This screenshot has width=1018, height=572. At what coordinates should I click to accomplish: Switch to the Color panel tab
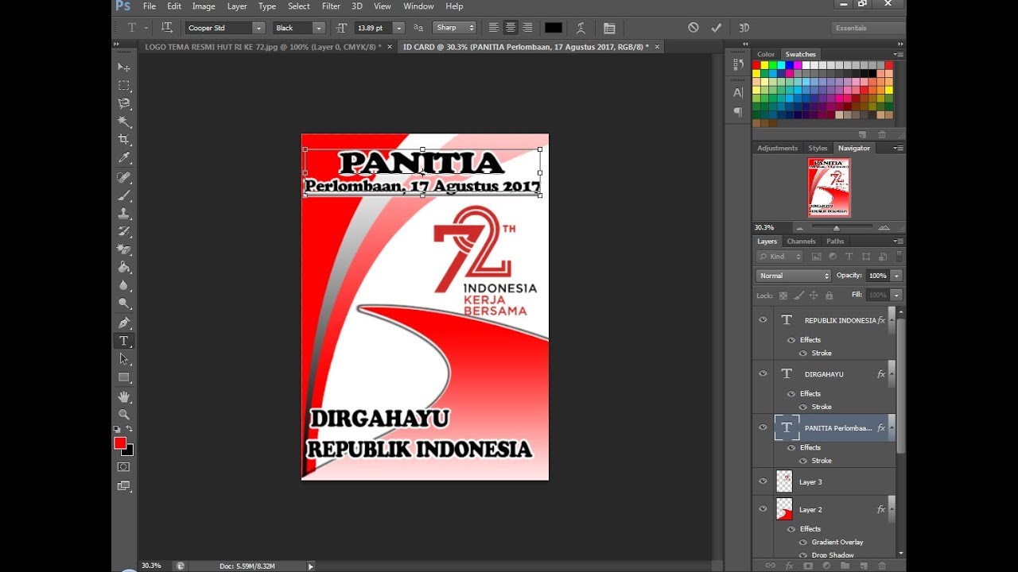tap(766, 55)
